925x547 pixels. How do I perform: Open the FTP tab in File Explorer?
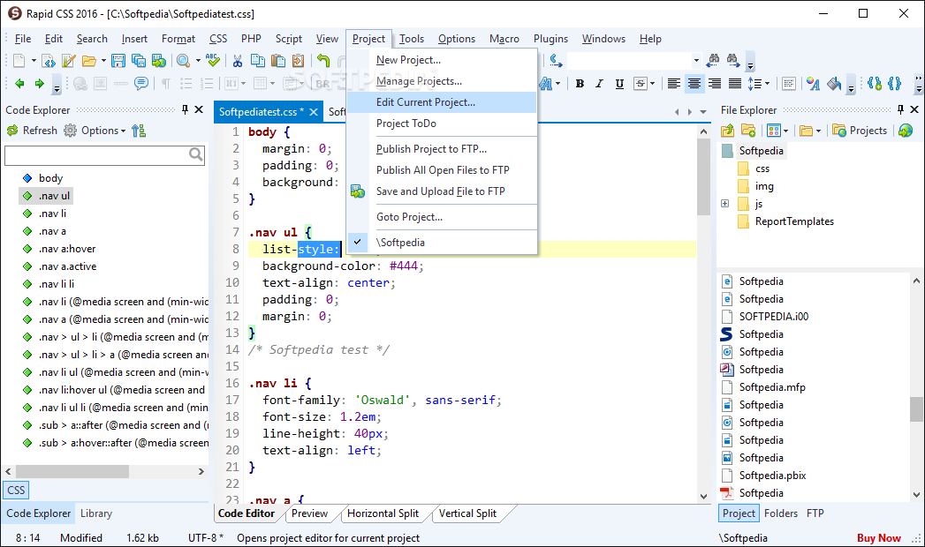815,513
